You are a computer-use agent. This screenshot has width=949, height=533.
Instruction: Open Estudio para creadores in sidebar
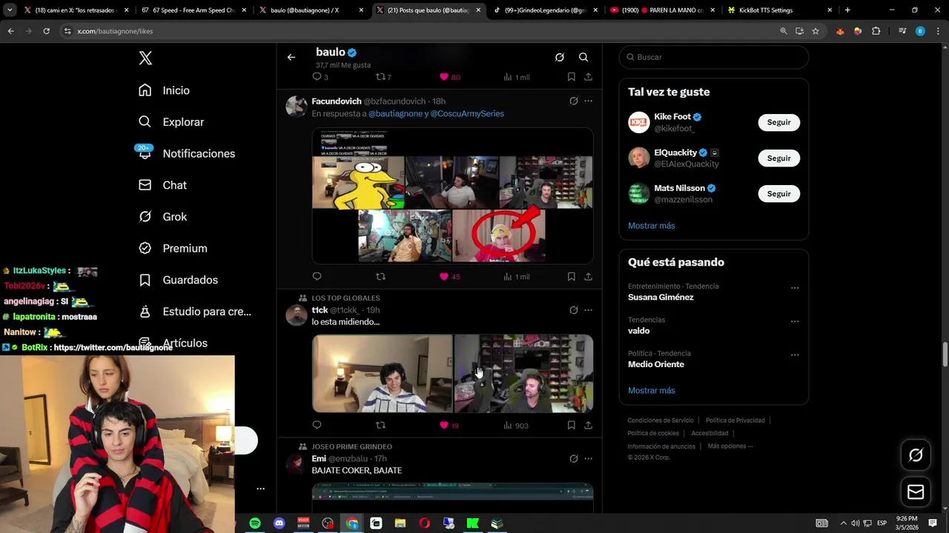pos(195,312)
